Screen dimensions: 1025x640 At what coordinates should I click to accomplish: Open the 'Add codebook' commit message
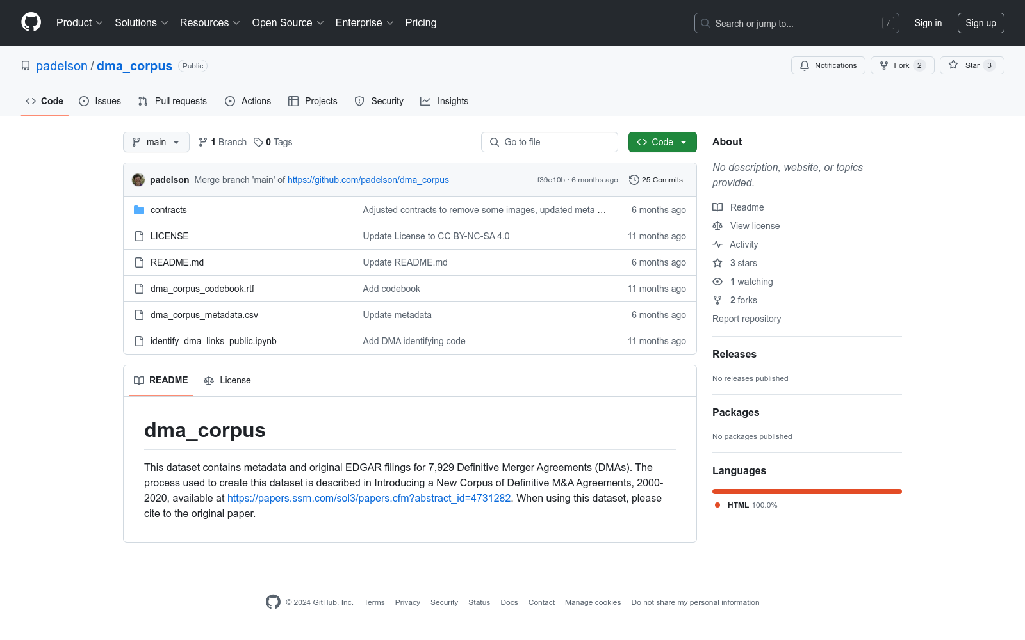(391, 289)
